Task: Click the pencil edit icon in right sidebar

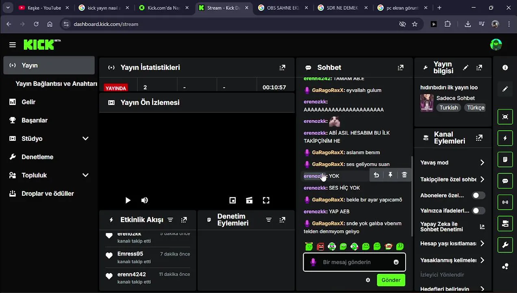Action: point(505,89)
